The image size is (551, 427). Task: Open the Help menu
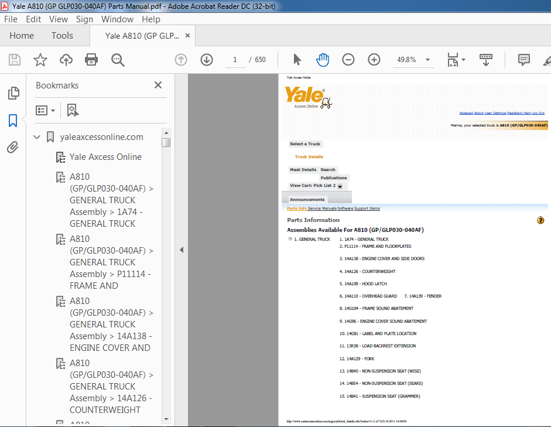(151, 19)
